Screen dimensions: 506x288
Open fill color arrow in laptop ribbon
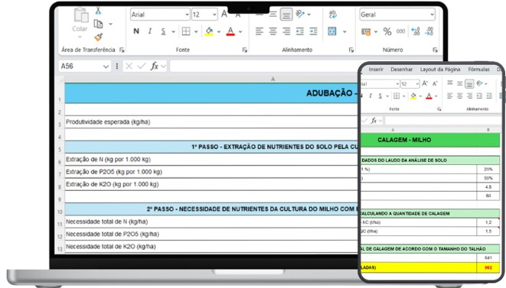[x=219, y=31]
